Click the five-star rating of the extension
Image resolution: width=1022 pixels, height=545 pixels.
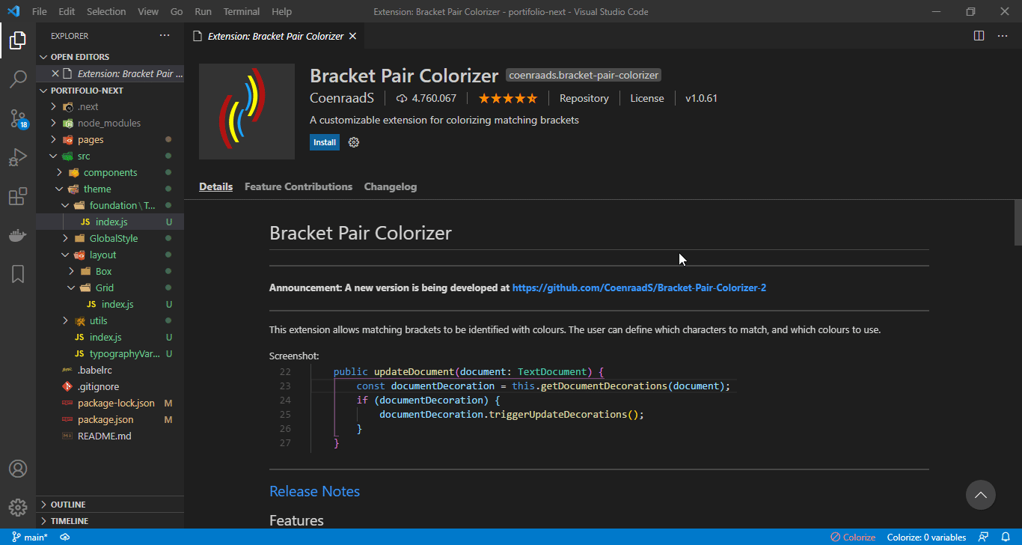point(508,98)
